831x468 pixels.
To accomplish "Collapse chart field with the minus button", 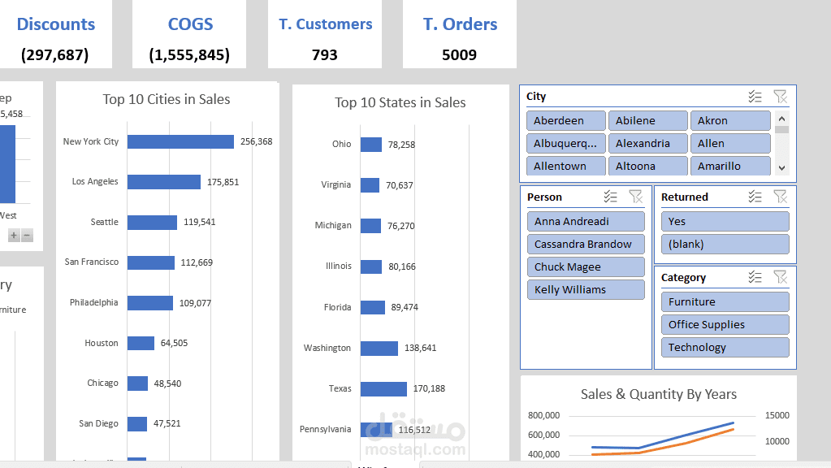I will pos(27,236).
